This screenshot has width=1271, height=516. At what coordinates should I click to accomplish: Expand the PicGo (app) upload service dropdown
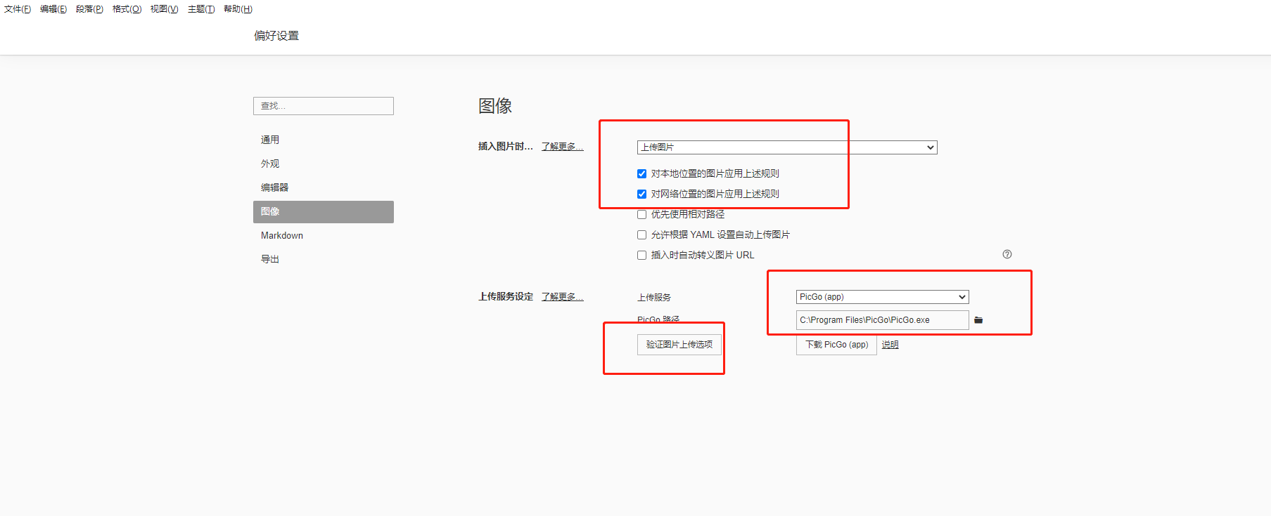[882, 297]
